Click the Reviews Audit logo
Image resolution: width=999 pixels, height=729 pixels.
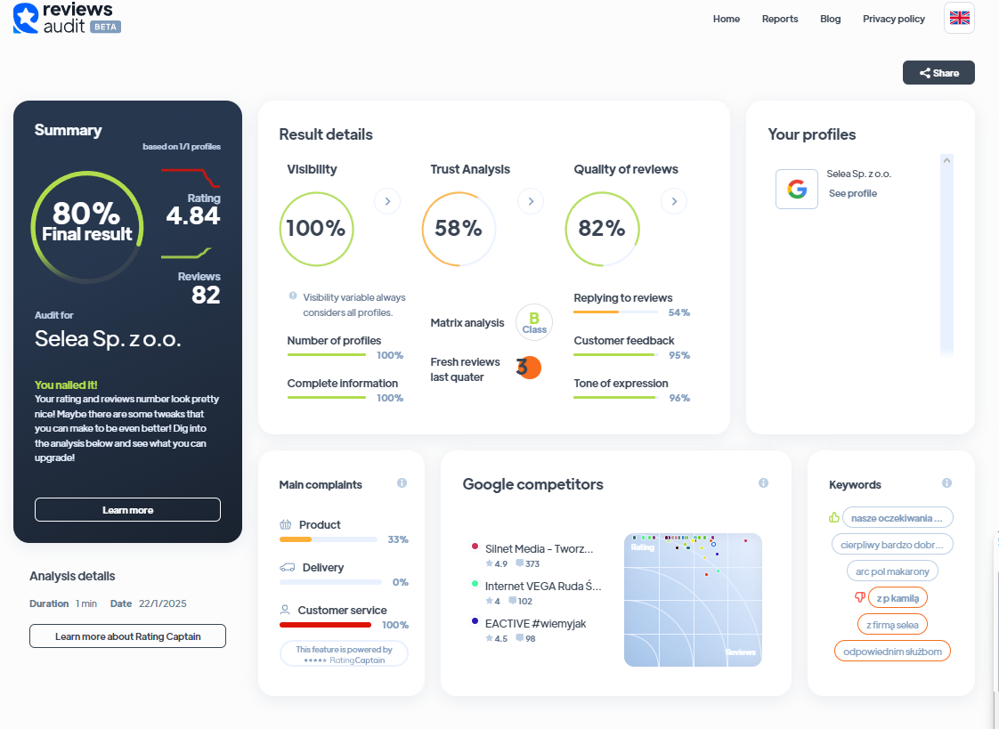point(67,18)
